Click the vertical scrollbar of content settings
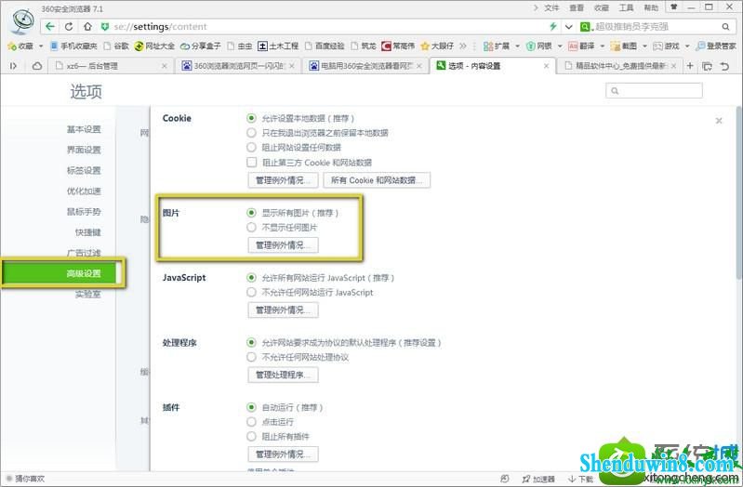Image resolution: width=743 pixels, height=487 pixels. [738, 192]
